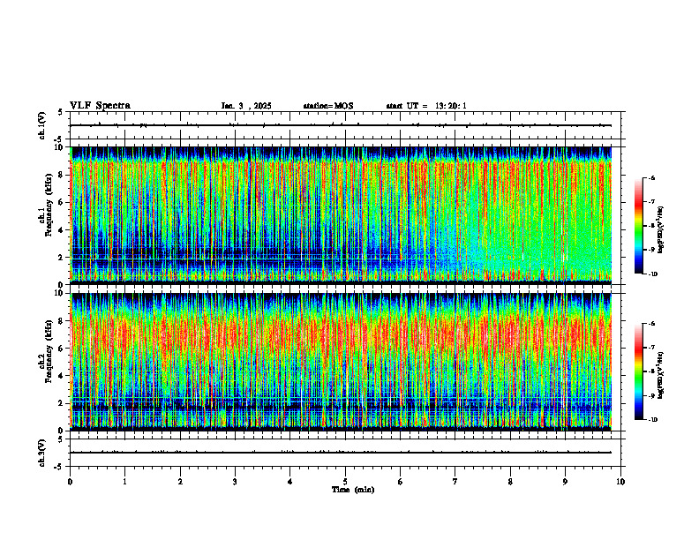
Task: Click the ch.2 spectrogram panel
Action: [341, 362]
